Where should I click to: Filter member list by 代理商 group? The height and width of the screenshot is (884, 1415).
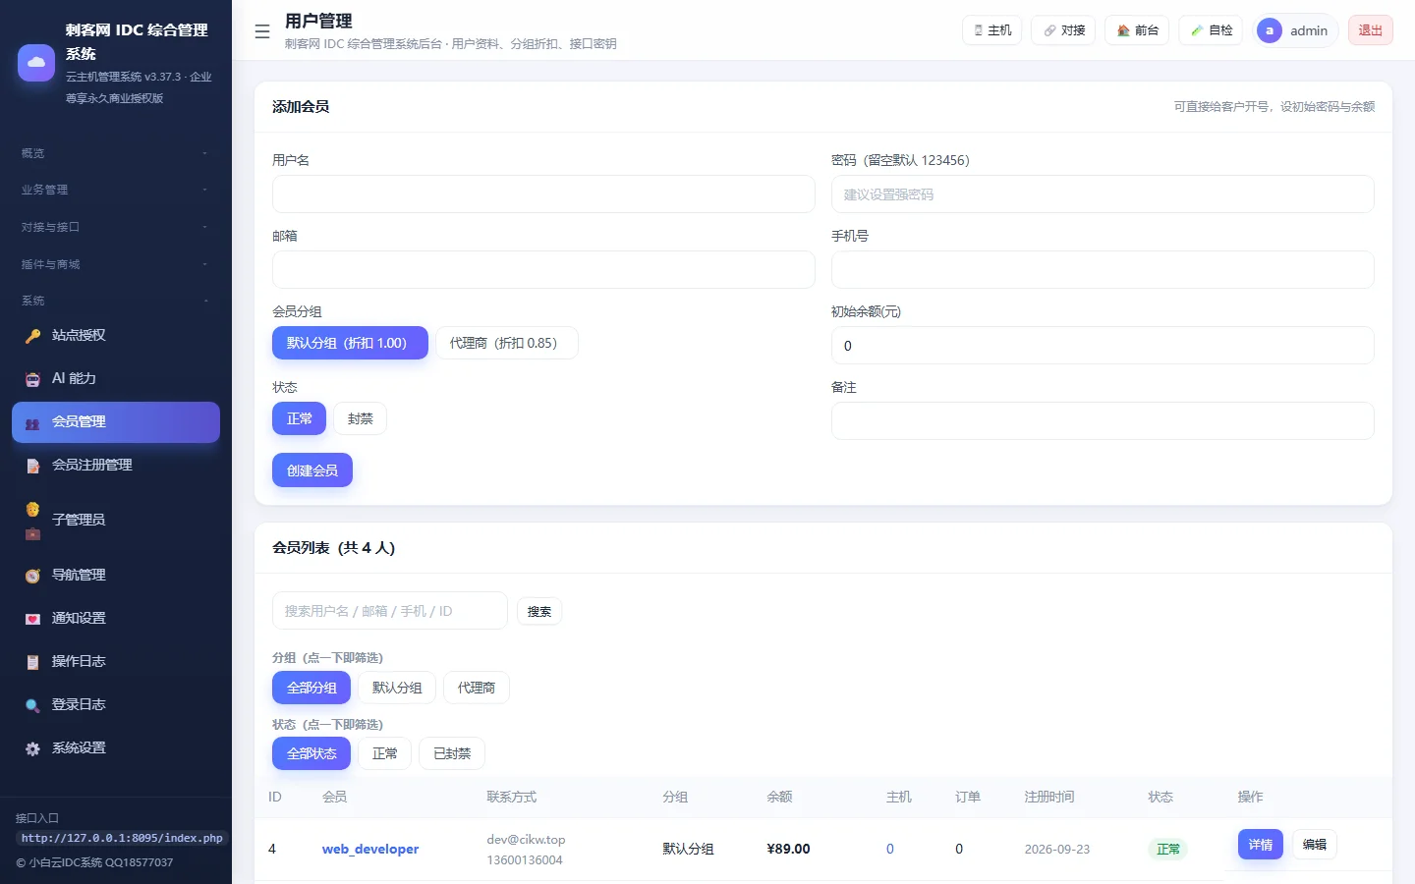[477, 688]
